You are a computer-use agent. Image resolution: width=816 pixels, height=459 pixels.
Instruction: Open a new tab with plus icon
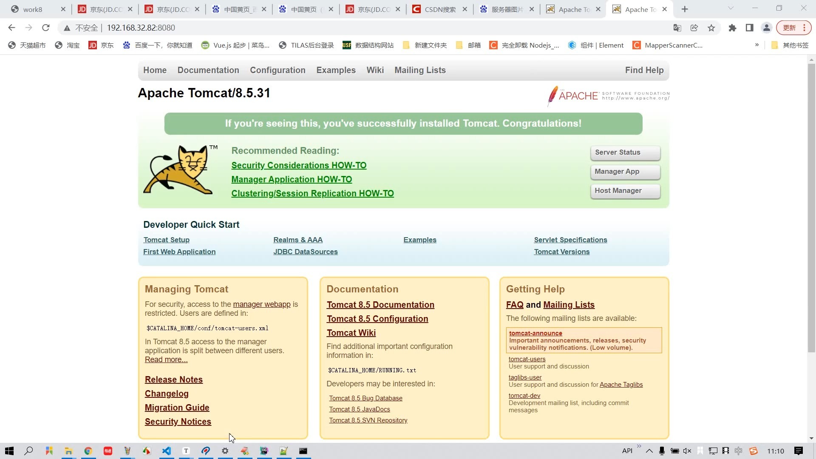click(x=685, y=9)
